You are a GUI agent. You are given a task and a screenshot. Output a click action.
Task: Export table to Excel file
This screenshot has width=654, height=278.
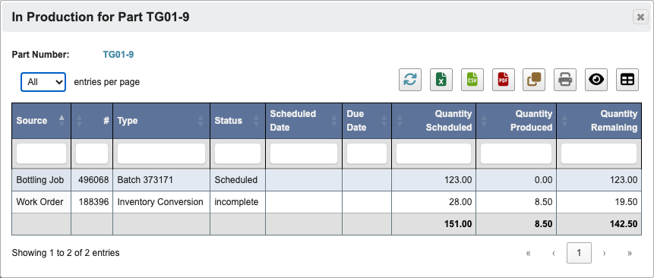(441, 80)
